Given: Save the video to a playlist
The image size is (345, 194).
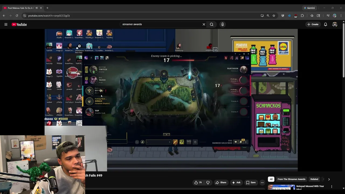Looking at the screenshot, I should pos(251,182).
